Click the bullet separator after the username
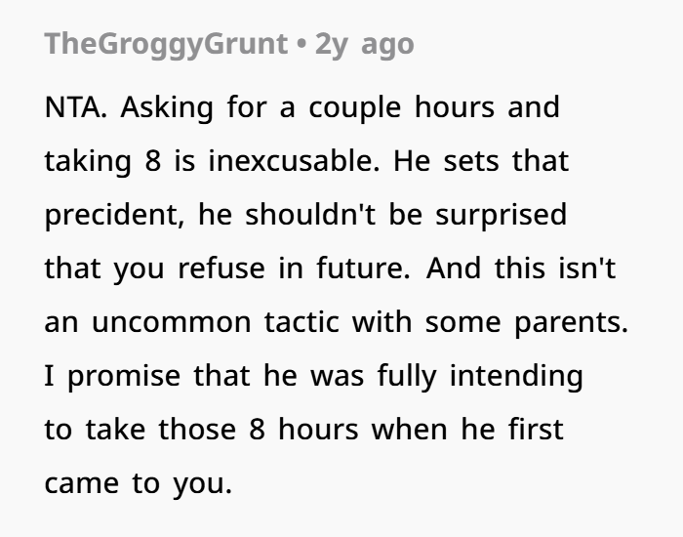 coord(301,45)
